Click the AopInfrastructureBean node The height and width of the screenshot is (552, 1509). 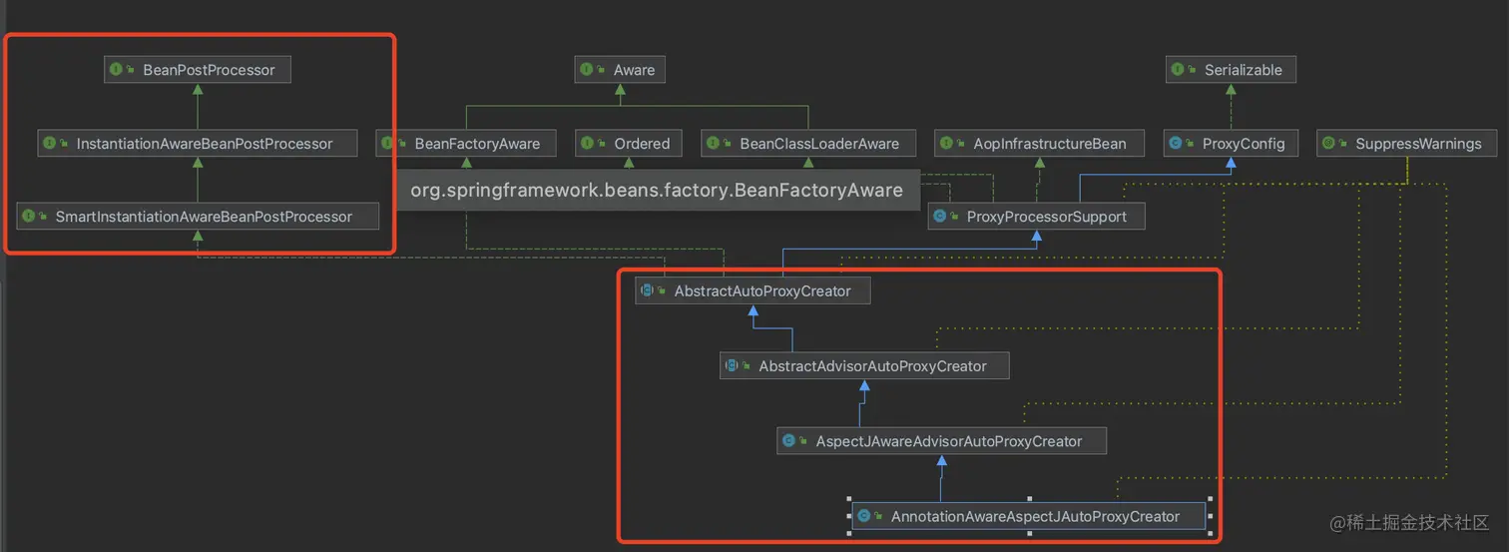click(x=1038, y=144)
